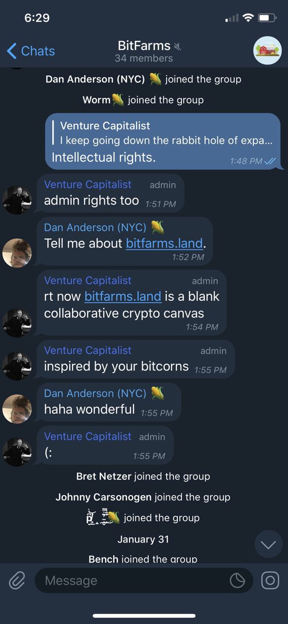Open bitfarms.land link in Dan's message

click(x=164, y=243)
